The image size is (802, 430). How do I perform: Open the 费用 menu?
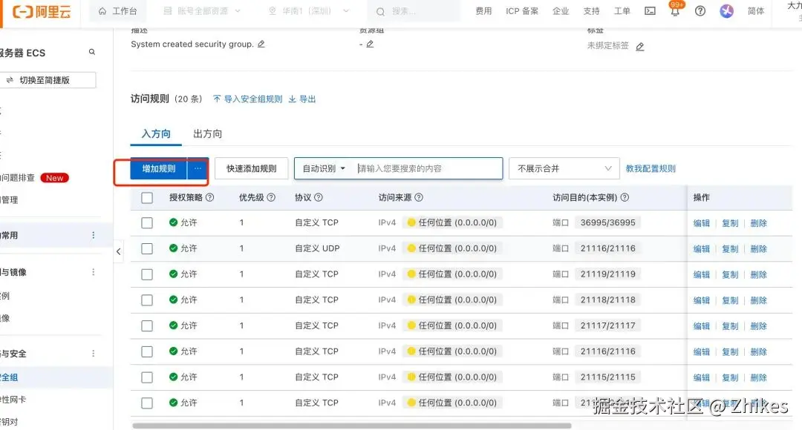pos(483,10)
